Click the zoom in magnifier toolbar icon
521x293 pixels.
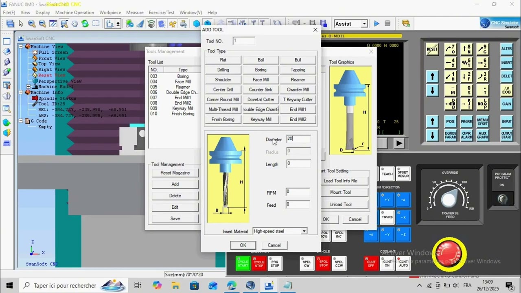pos(32,24)
